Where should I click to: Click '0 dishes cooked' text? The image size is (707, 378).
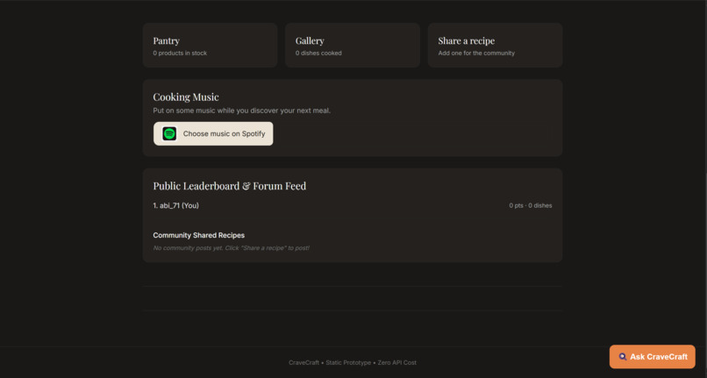318,53
